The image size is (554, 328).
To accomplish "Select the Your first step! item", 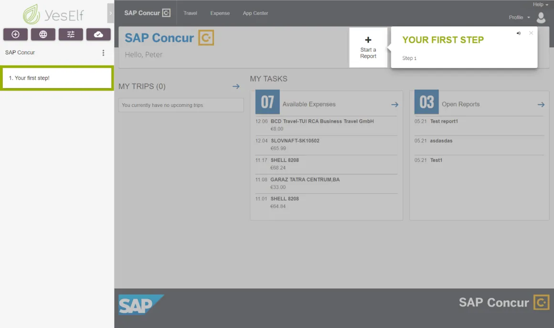I will [x=57, y=78].
